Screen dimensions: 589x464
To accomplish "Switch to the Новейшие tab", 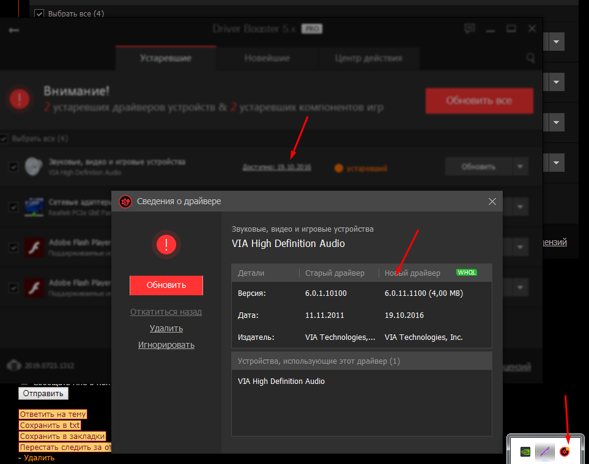I will click(x=267, y=58).
